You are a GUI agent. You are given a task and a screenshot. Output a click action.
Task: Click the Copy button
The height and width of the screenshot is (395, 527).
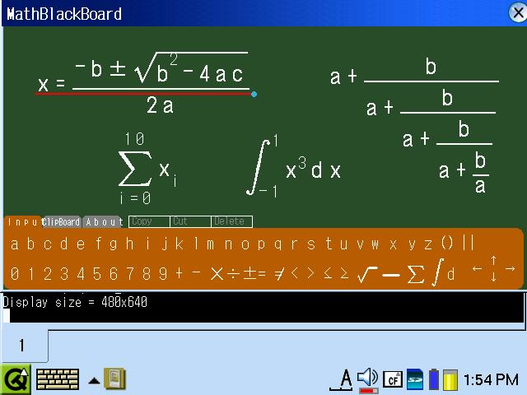[x=149, y=221]
